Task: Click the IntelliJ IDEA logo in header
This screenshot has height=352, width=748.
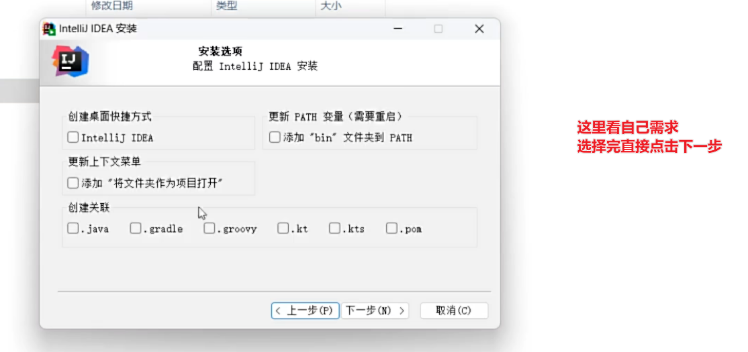Action: pos(71,62)
